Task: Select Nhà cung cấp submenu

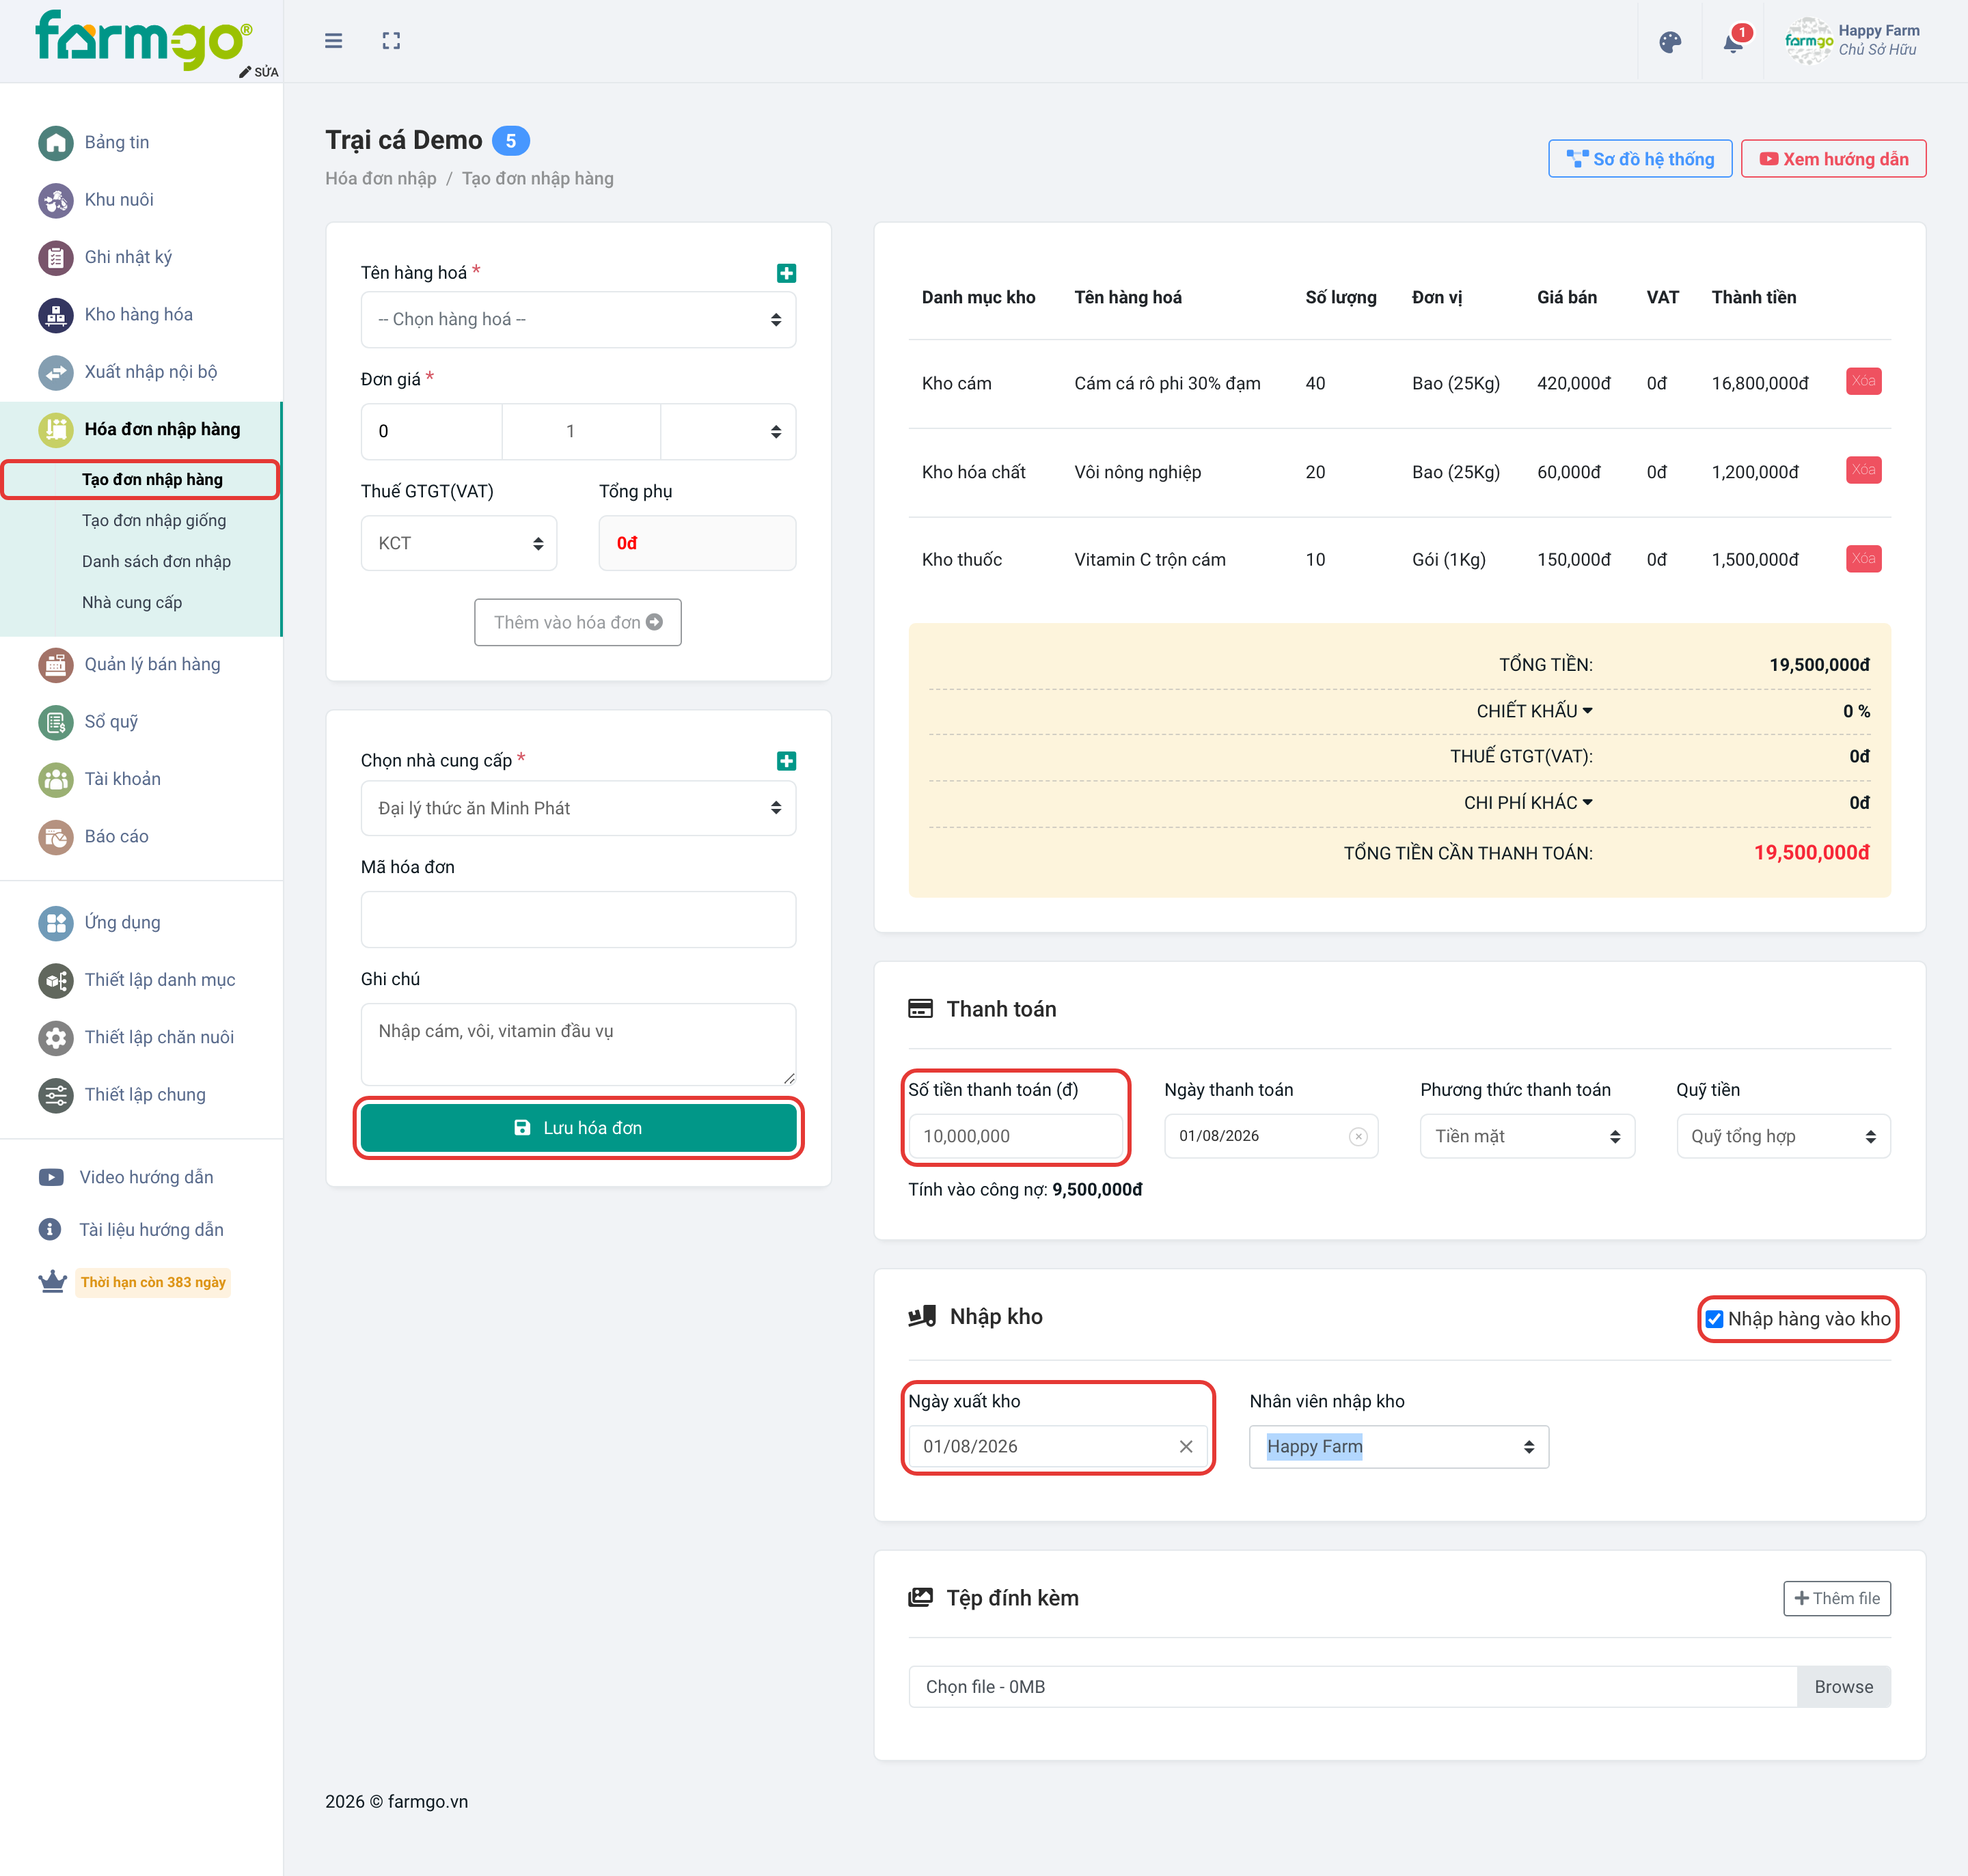Action: (132, 603)
